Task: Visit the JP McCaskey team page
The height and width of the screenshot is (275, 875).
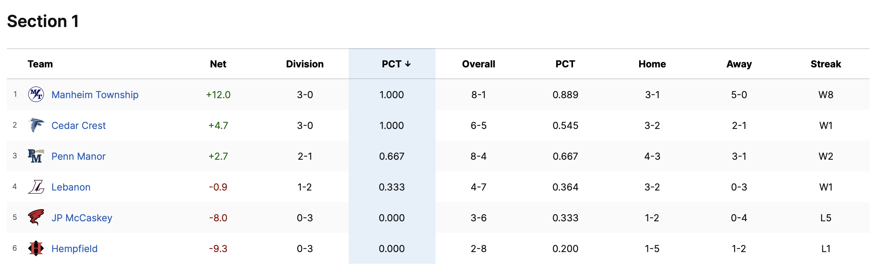Action: [82, 218]
